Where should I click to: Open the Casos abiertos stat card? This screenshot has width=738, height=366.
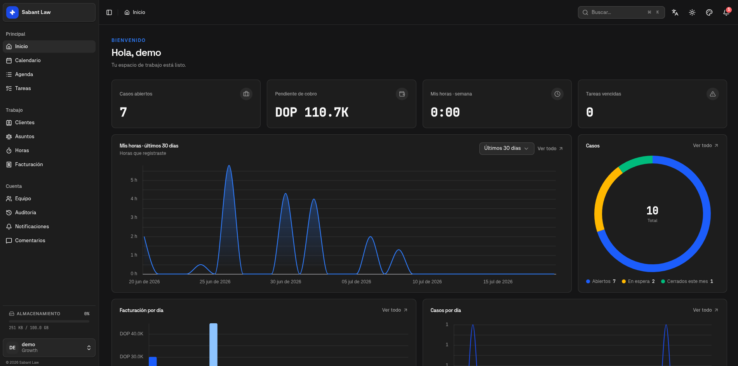186,104
